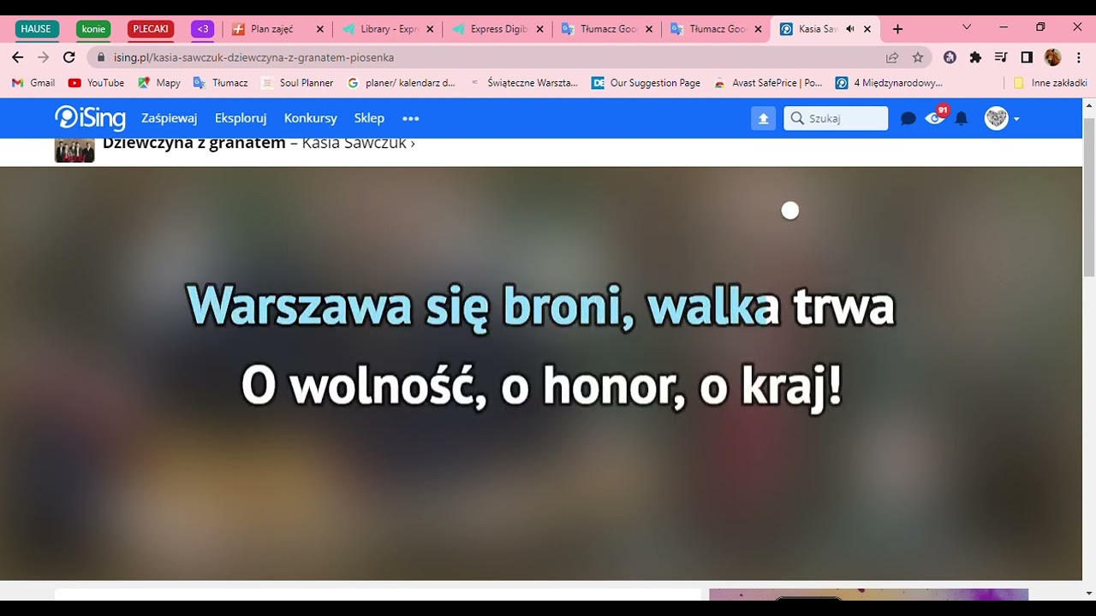The height and width of the screenshot is (616, 1096).
Task: Open Our Suggestion Page bookmark
Action: click(646, 83)
